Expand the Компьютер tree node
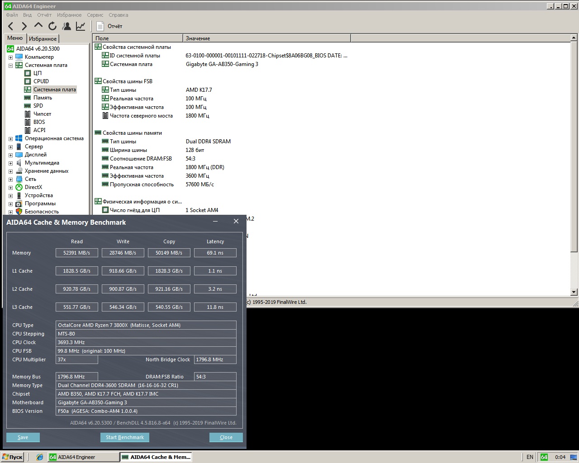This screenshot has width=579, height=463. 10,57
